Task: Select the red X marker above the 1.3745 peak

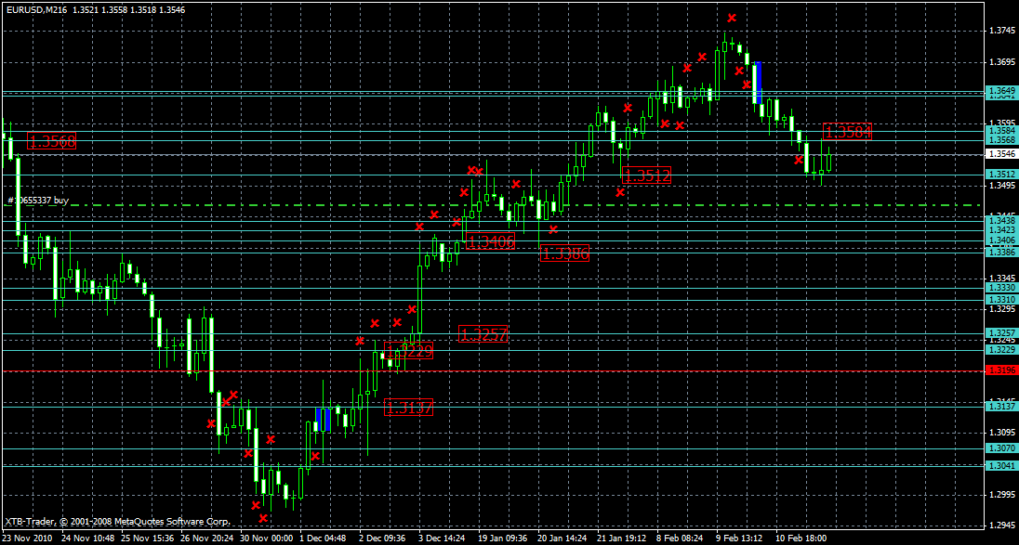Action: pyautogui.click(x=734, y=17)
